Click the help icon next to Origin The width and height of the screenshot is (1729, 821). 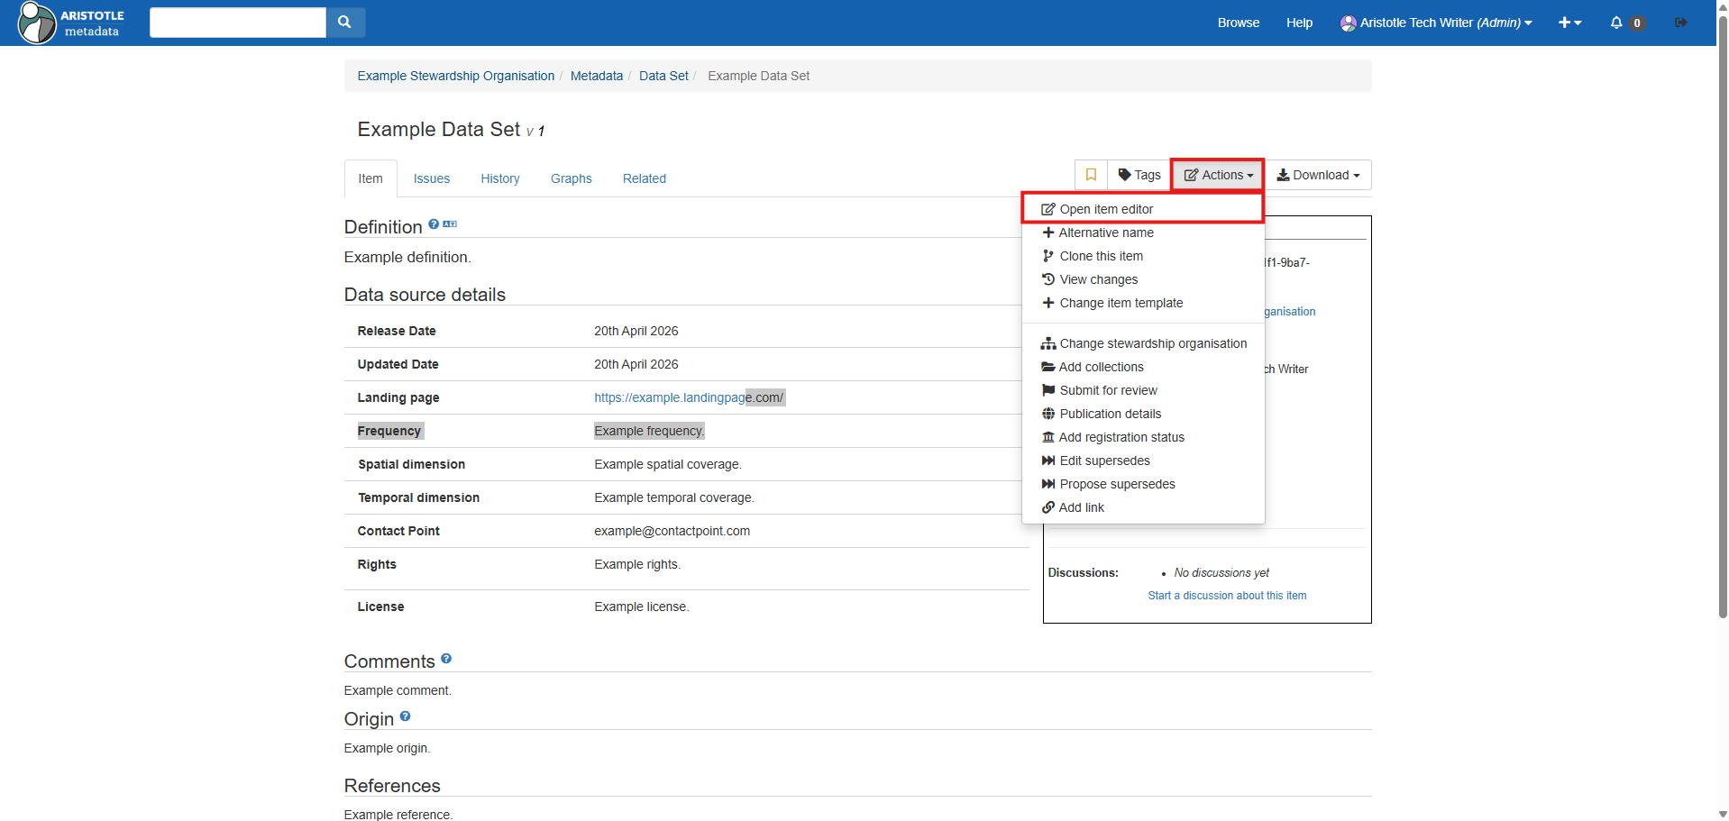point(405,716)
